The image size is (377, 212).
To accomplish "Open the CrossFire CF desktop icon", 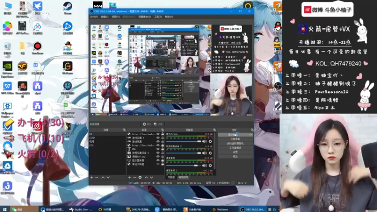I will point(22,68).
